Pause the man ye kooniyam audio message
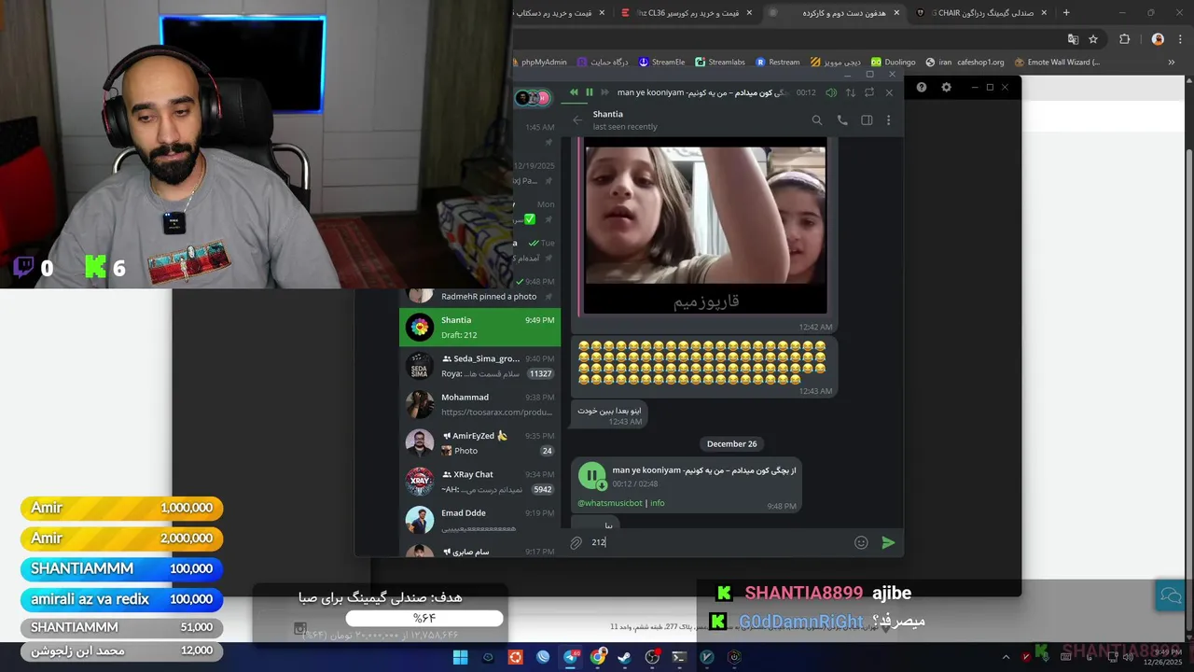The image size is (1194, 672). pos(591,476)
